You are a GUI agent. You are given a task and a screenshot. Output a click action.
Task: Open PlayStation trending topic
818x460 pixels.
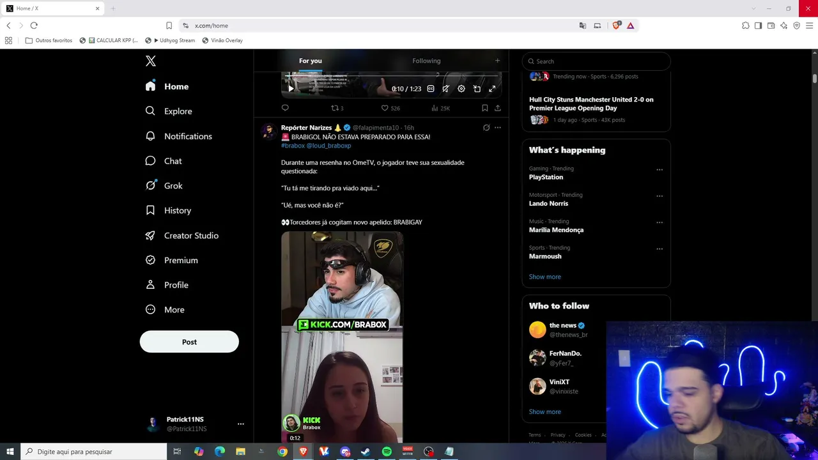point(546,177)
